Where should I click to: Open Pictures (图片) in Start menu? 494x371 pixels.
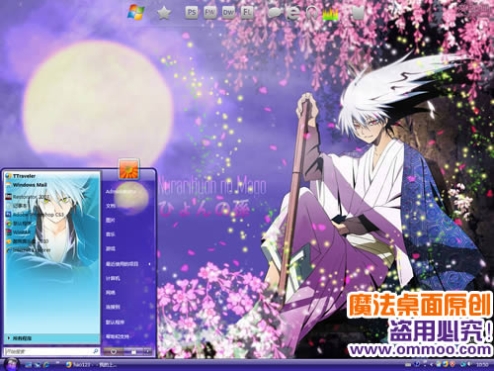coord(111,220)
